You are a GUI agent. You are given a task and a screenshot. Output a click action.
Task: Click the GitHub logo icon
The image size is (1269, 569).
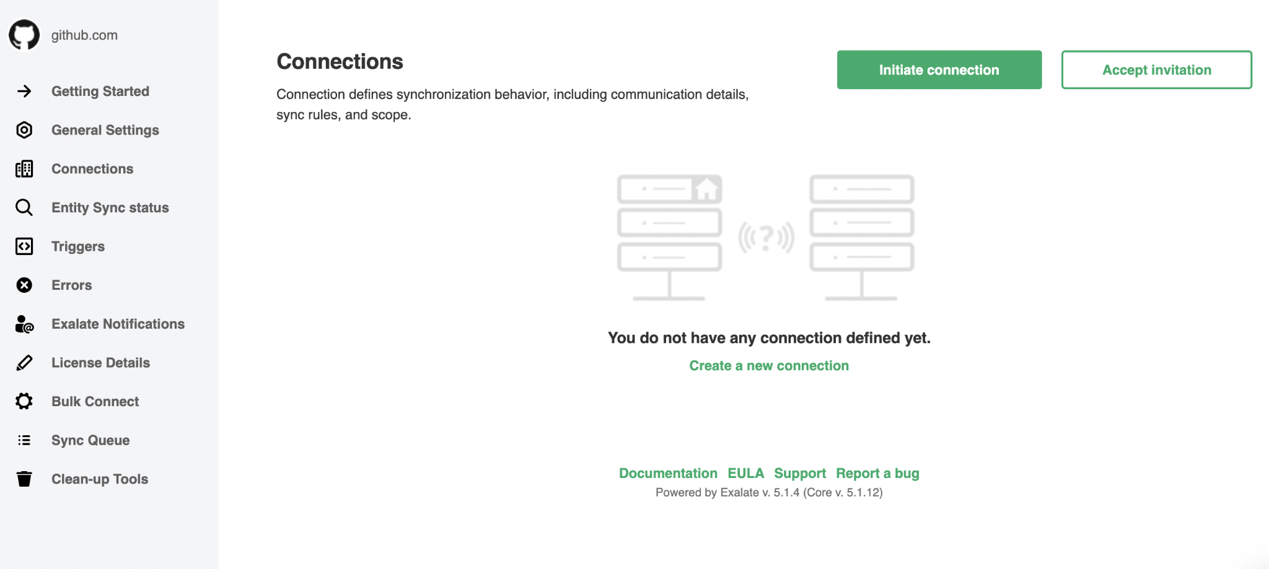coord(24,35)
